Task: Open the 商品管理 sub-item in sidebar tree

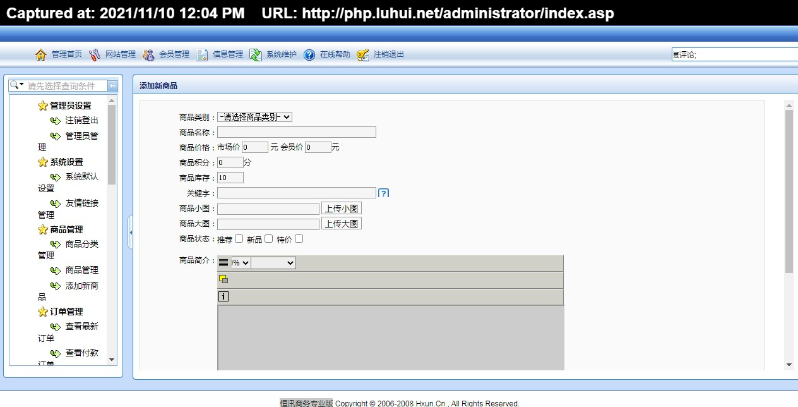Action: (x=82, y=270)
